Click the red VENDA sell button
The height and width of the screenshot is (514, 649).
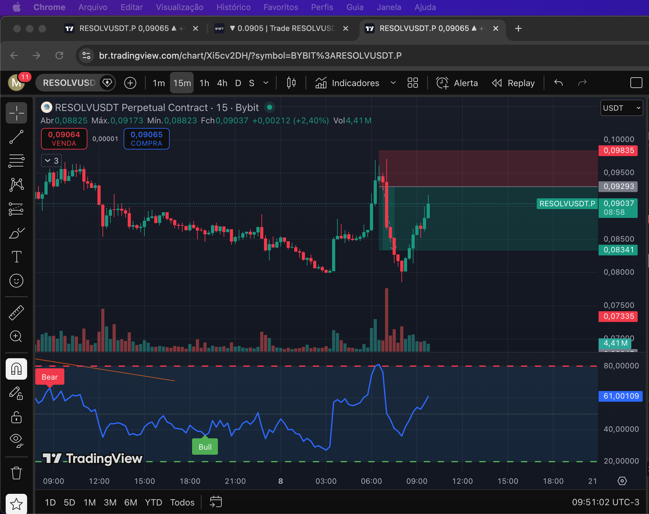coord(64,139)
